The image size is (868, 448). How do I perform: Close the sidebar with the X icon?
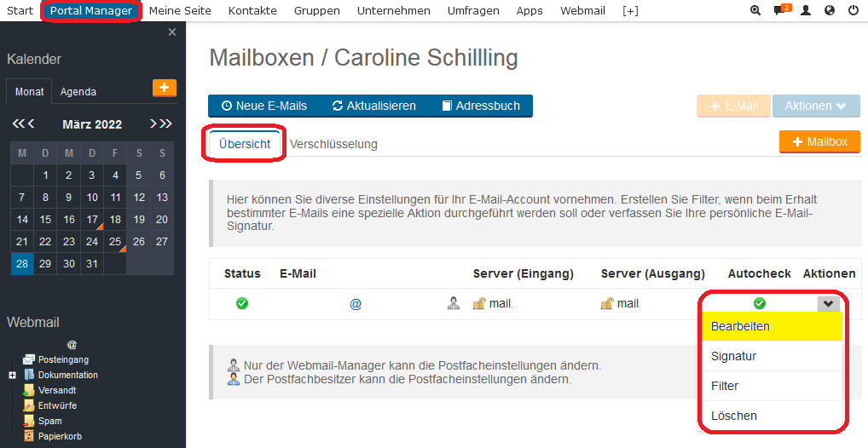coord(172,32)
